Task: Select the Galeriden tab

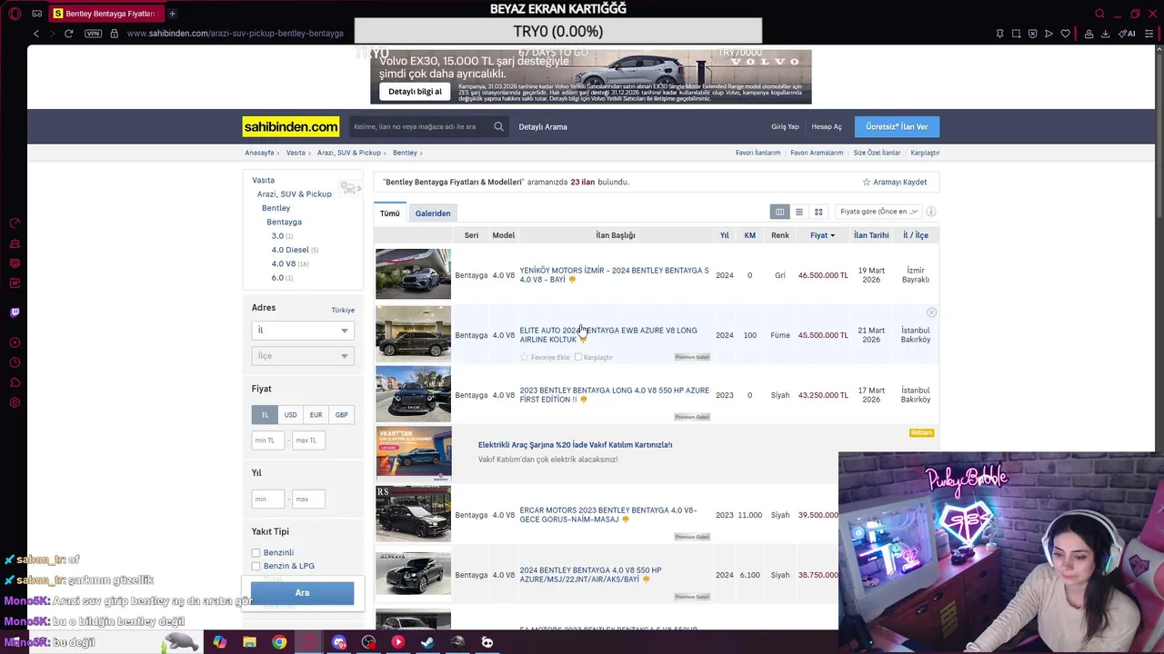Action: click(433, 213)
